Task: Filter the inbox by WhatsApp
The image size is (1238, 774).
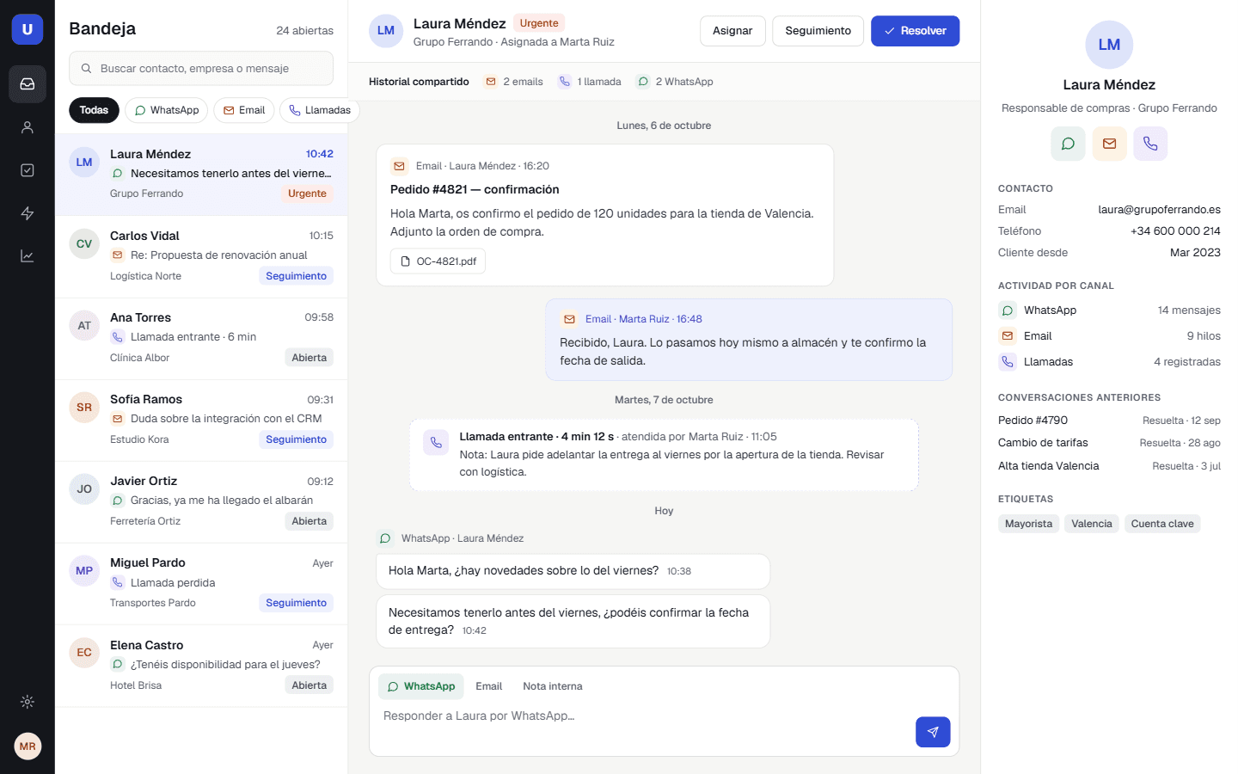Action: tap(166, 110)
